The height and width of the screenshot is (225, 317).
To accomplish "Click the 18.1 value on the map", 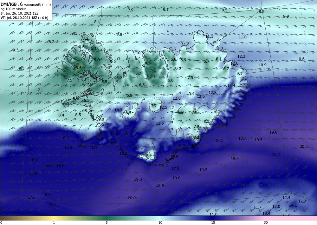I will point(219,140).
